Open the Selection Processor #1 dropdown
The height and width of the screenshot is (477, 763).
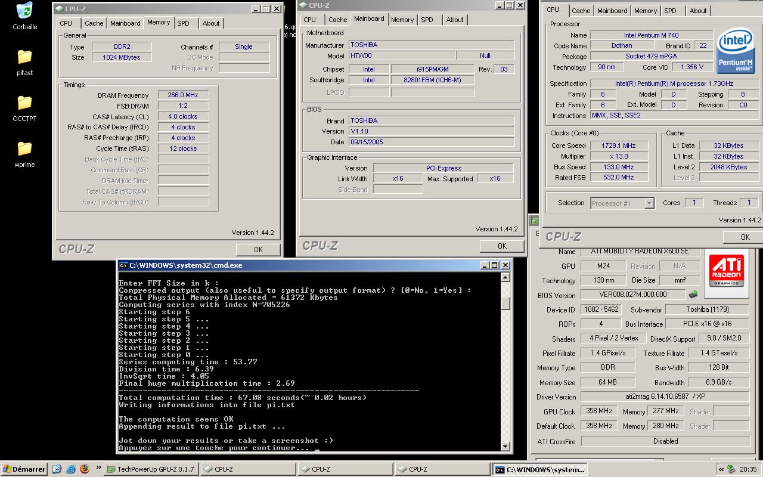649,203
